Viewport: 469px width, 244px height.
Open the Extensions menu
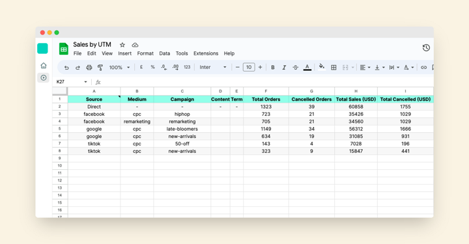[206, 53]
